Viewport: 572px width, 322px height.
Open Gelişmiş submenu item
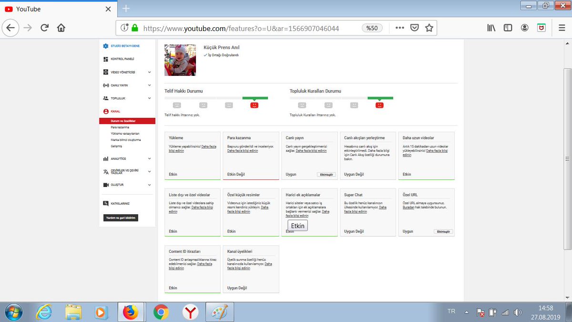[116, 146]
